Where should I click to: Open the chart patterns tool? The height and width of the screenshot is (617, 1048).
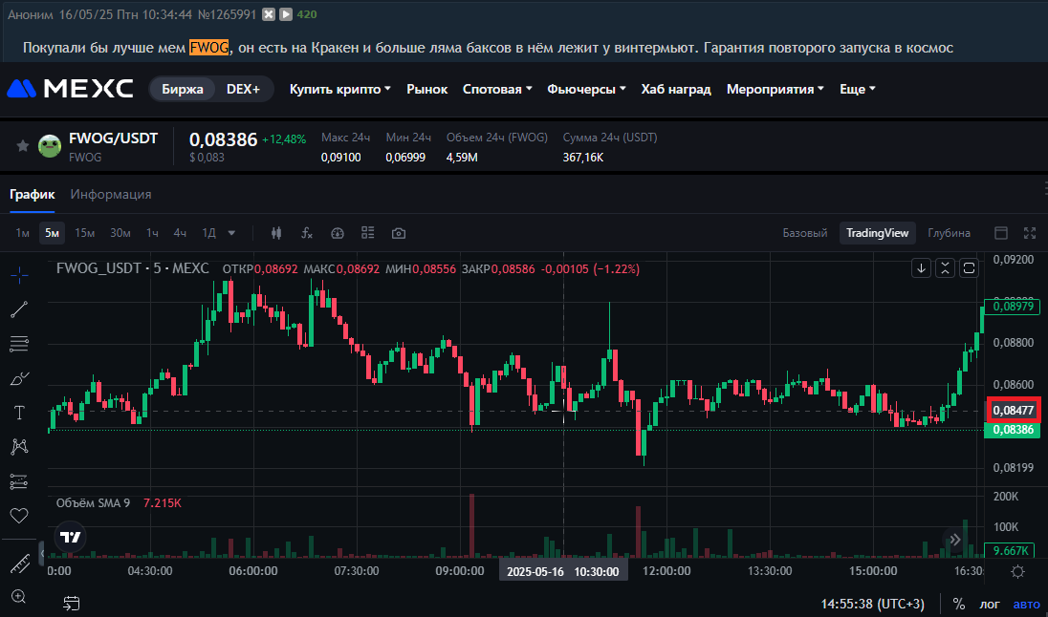(19, 447)
